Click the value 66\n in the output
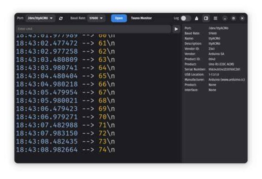This screenshot has height=179, width=262. click(106, 84)
